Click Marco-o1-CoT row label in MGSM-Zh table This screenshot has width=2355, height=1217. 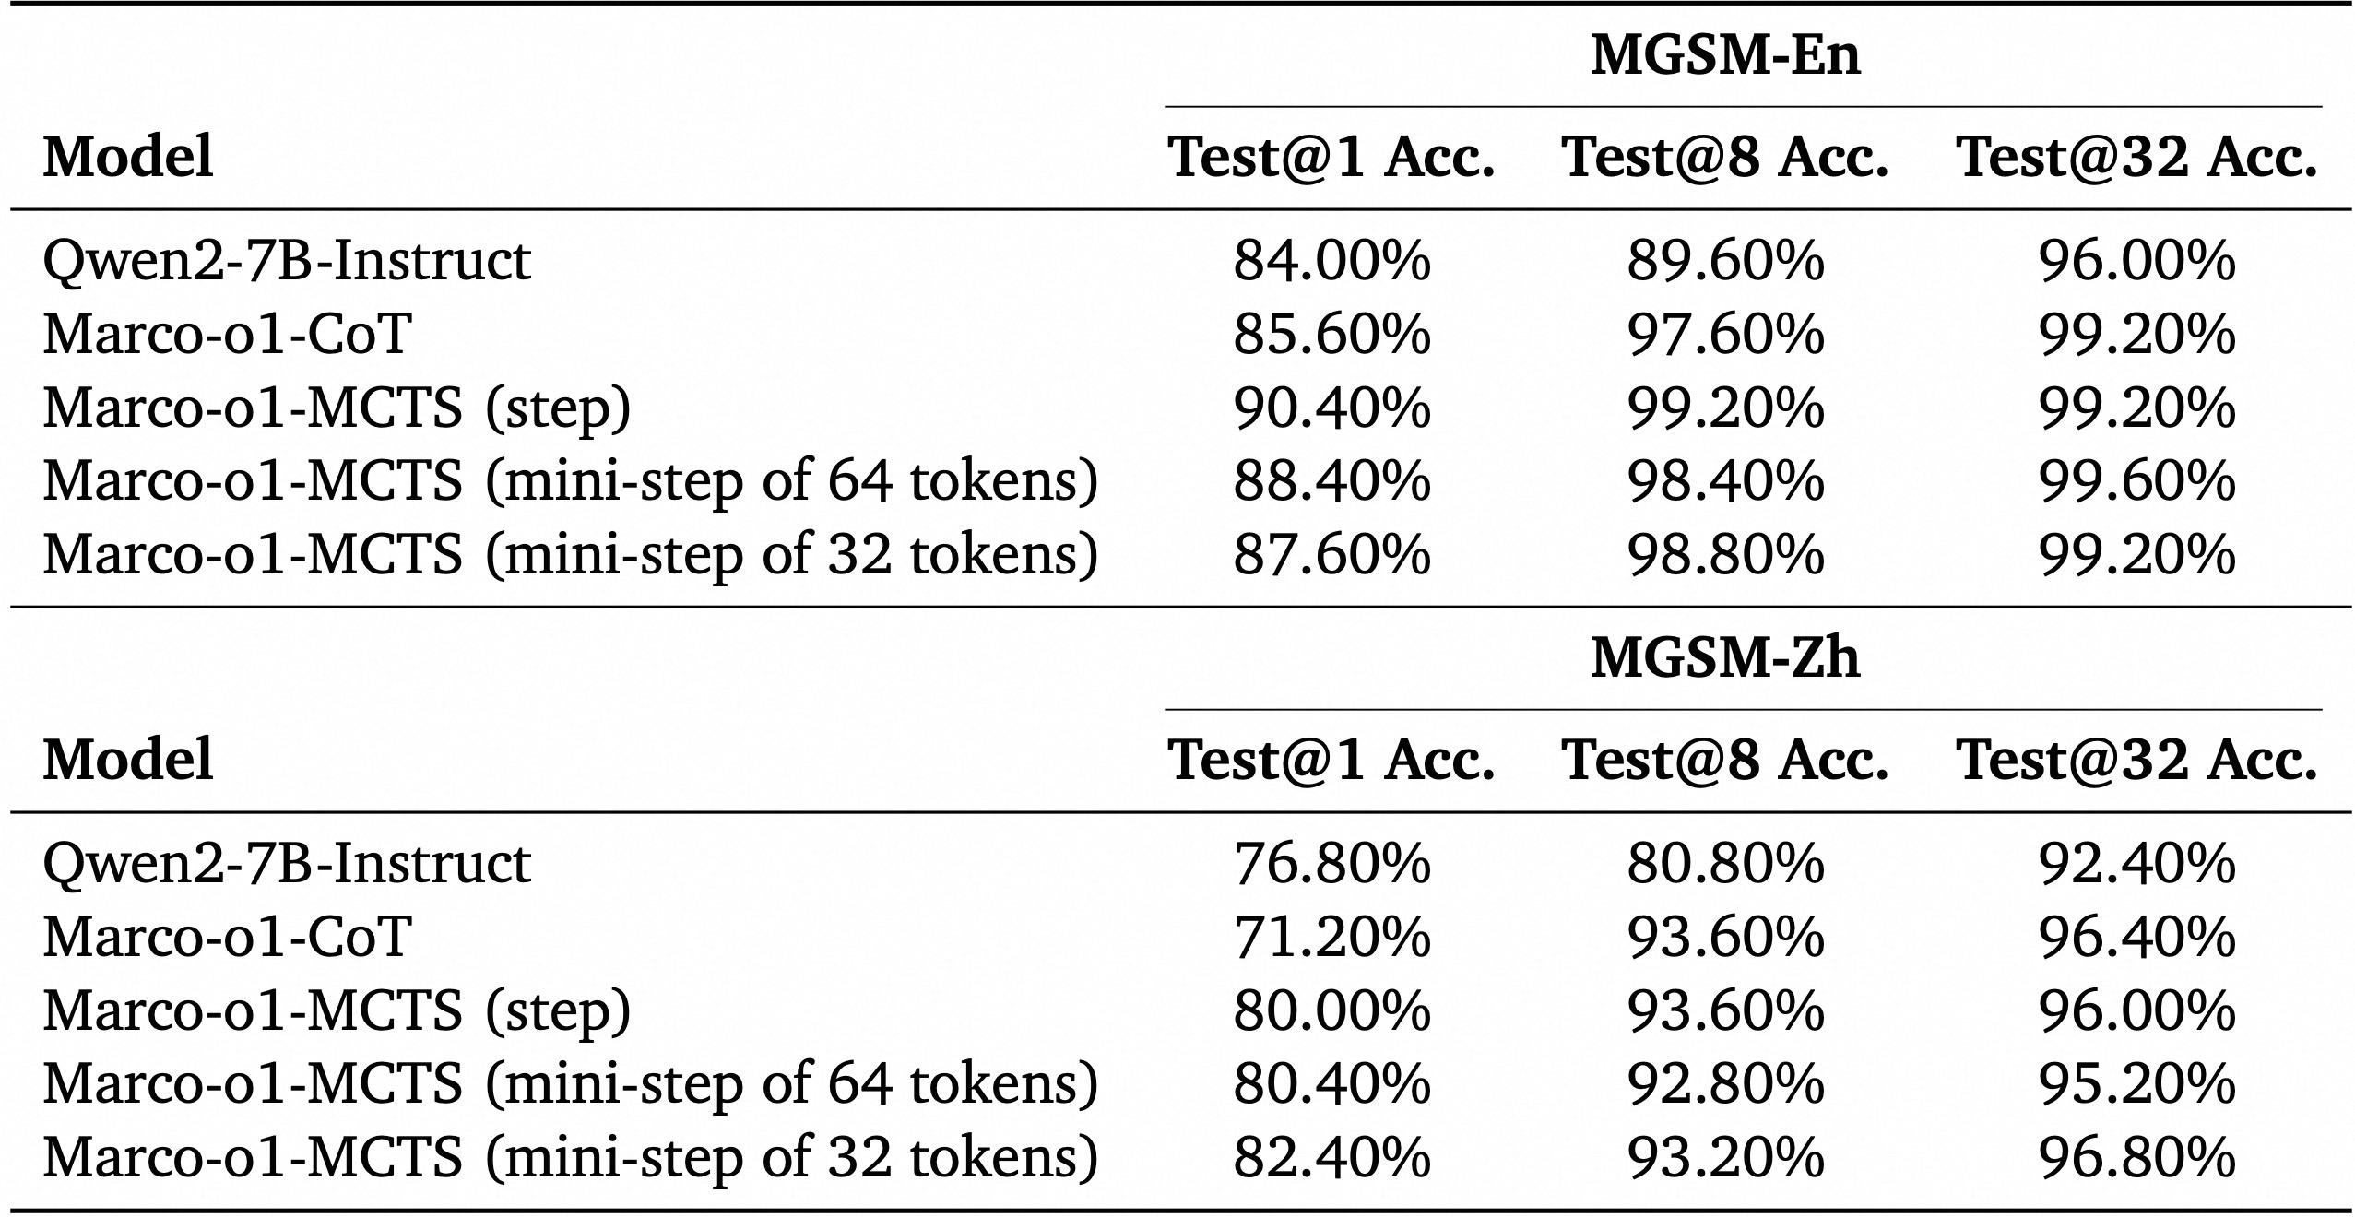point(227,937)
